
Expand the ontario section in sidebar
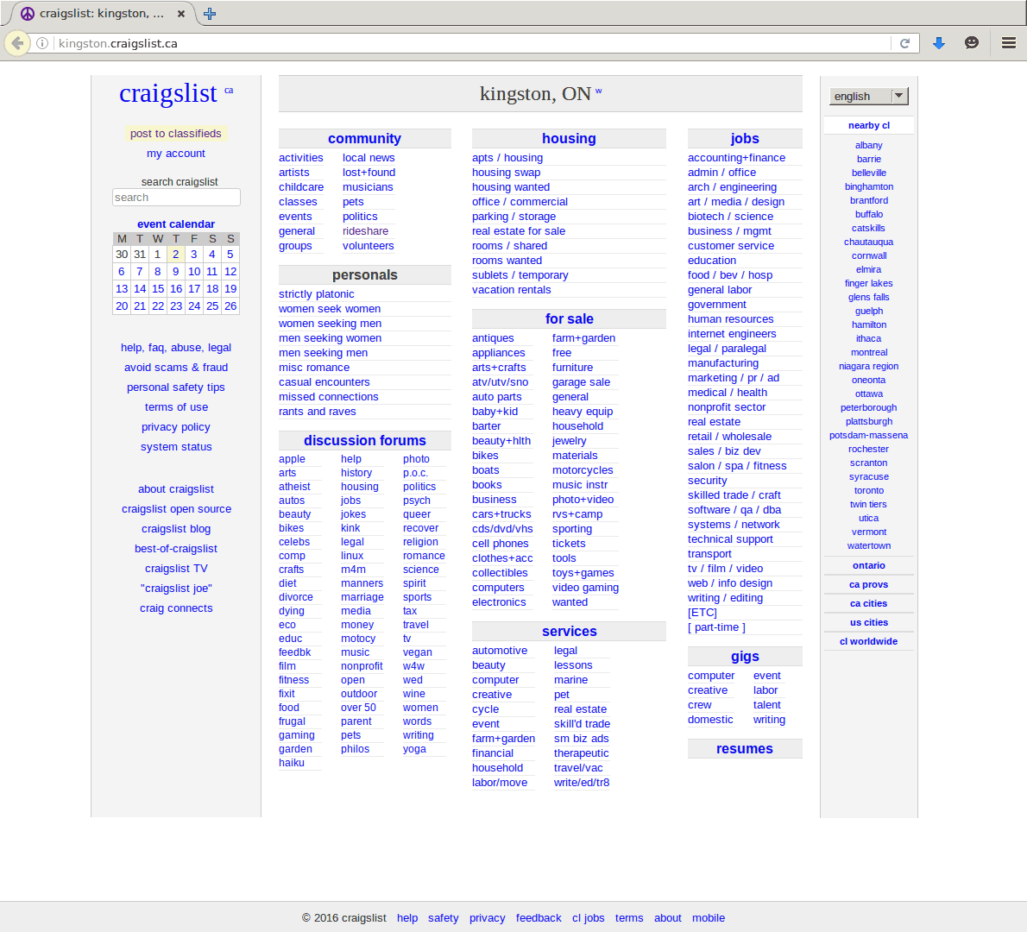click(868, 565)
